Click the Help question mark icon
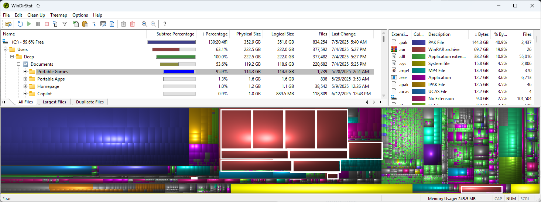The height and width of the screenshot is (202, 541). (165, 24)
